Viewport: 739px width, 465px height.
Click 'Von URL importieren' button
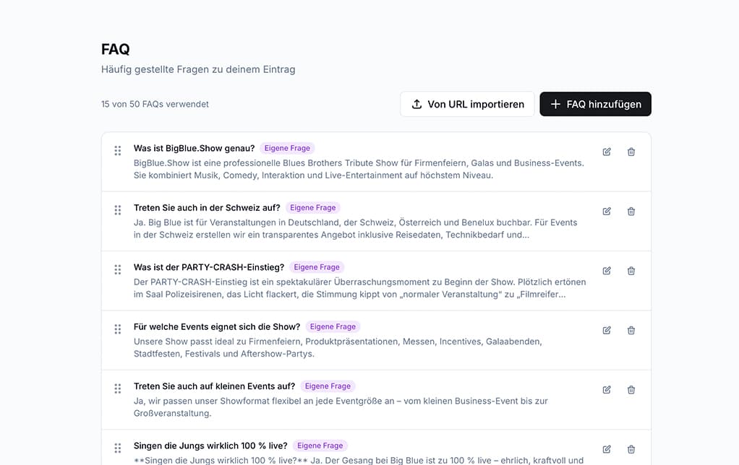[x=467, y=104]
